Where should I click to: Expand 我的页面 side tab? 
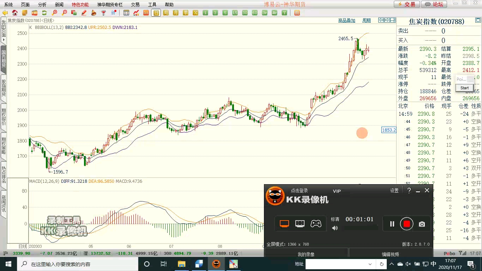4,31
